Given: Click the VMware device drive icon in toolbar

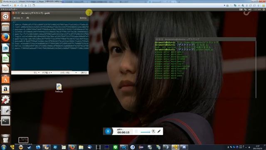Looking at the screenshot, I should (227, 5).
